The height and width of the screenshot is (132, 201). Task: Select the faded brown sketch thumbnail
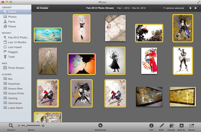48,61
